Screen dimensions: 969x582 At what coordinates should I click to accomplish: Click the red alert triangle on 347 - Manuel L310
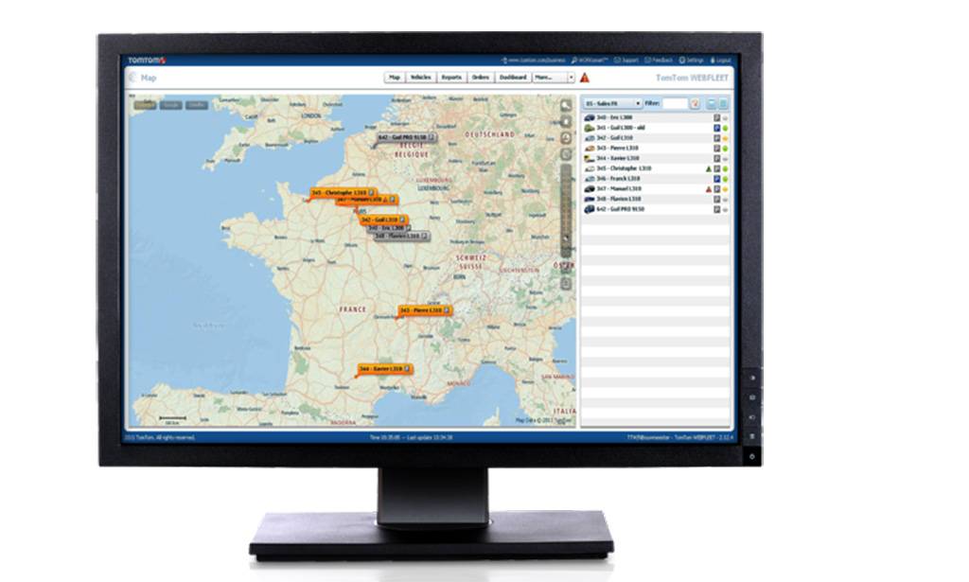[x=708, y=188]
